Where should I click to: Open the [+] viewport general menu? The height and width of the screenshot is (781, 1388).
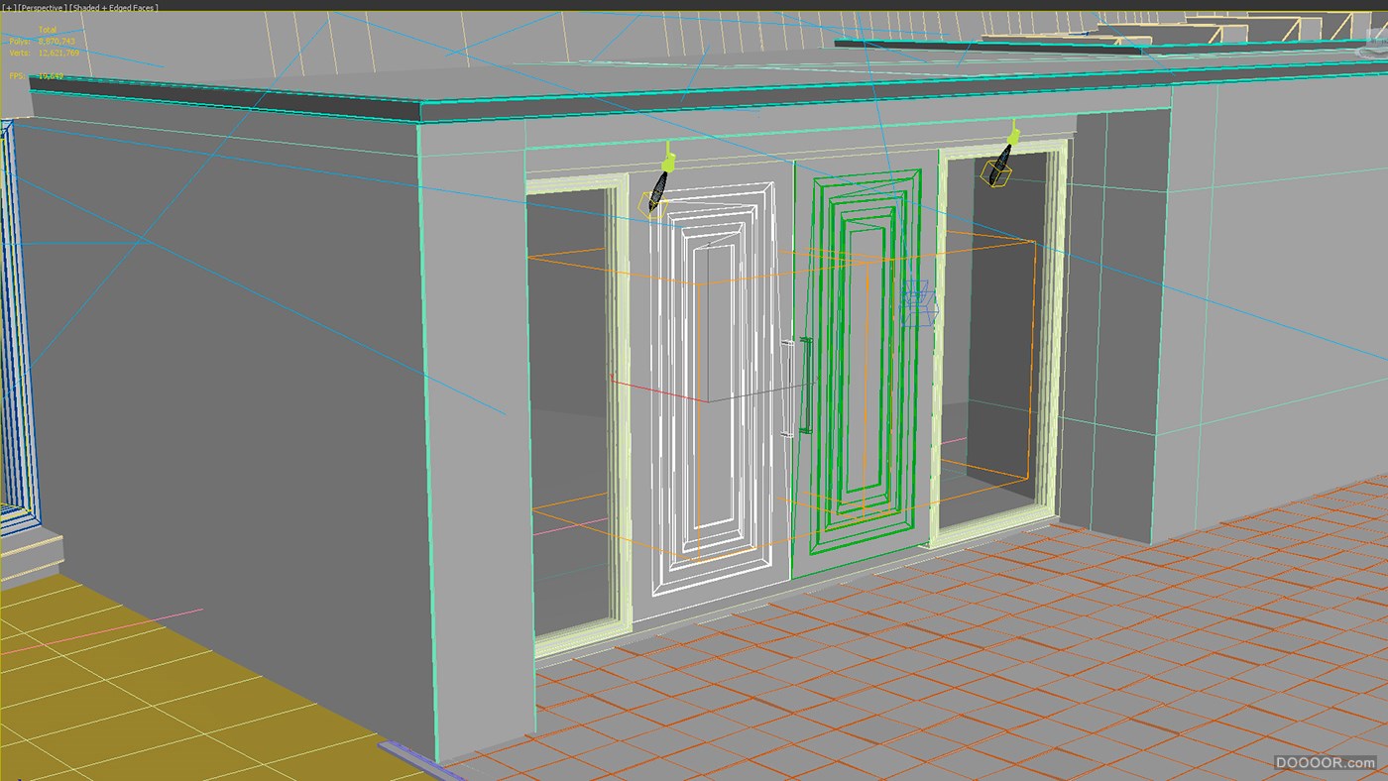pyautogui.click(x=8, y=8)
